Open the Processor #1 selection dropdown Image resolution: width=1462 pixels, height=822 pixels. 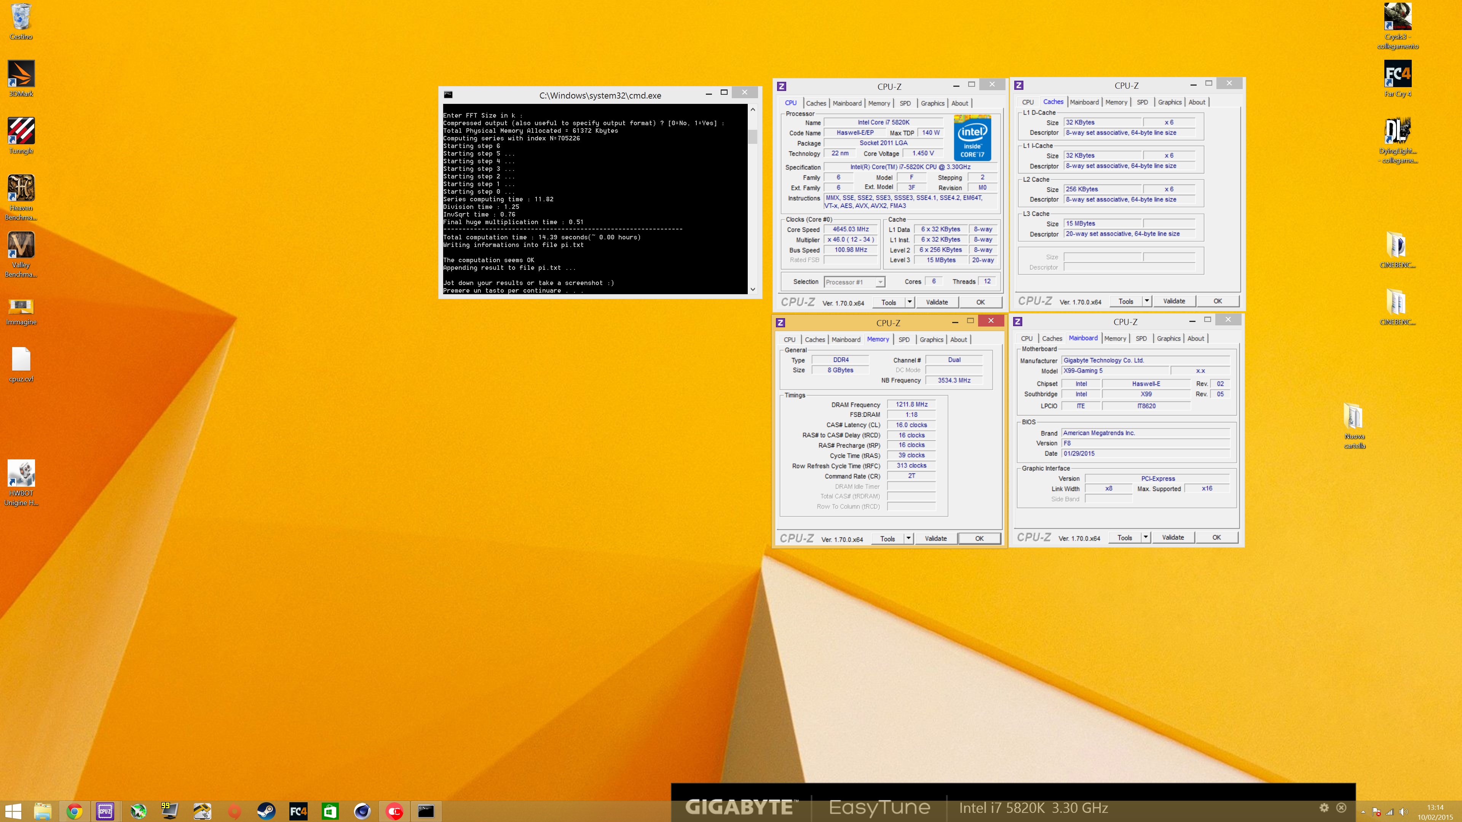coord(854,282)
